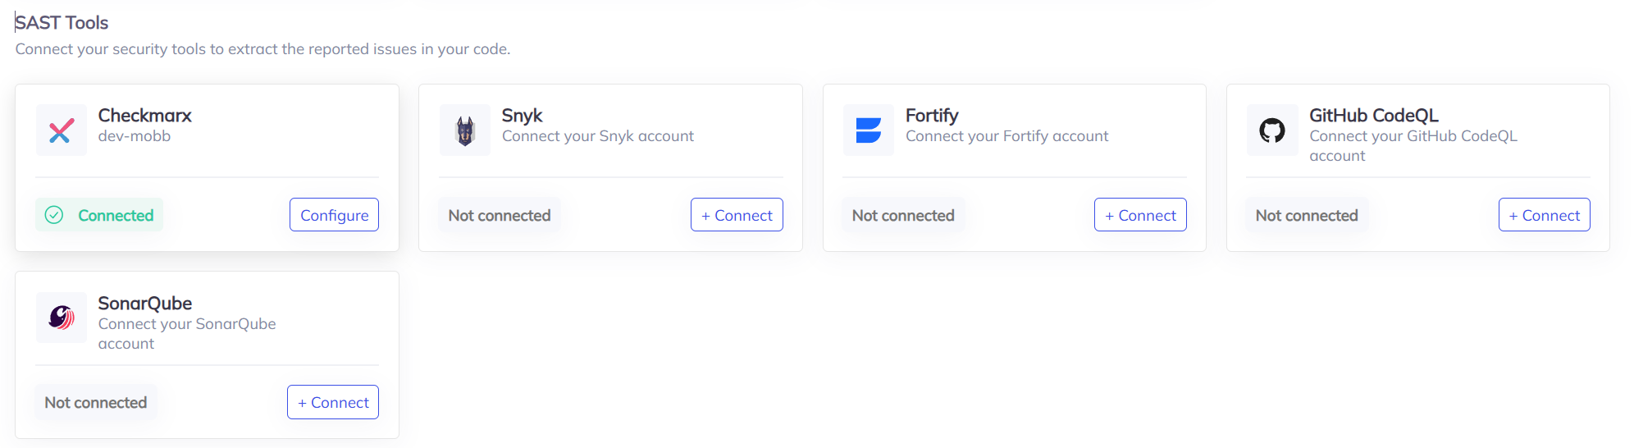This screenshot has height=448, width=1634.
Task: Open Checkmarx Configure settings
Action: point(334,215)
